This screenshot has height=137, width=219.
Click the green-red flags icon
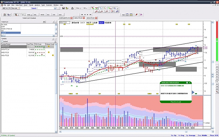point(105,8)
